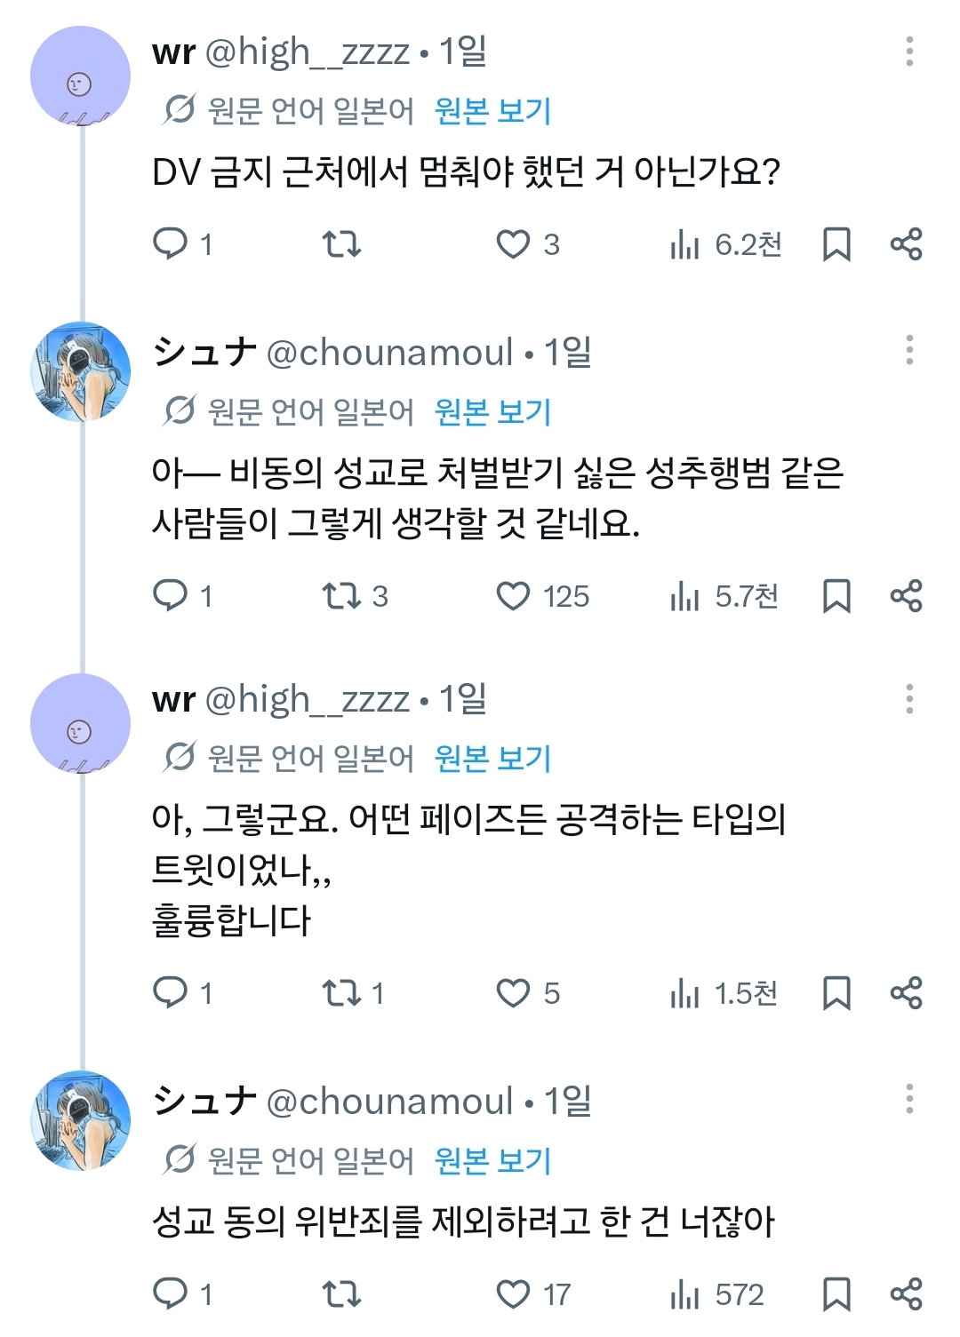Open @chounamoul profile from second tweet handle

click(x=389, y=353)
